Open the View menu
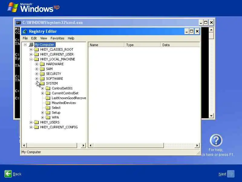Screen dimensions: 242x182 click(x=44, y=38)
